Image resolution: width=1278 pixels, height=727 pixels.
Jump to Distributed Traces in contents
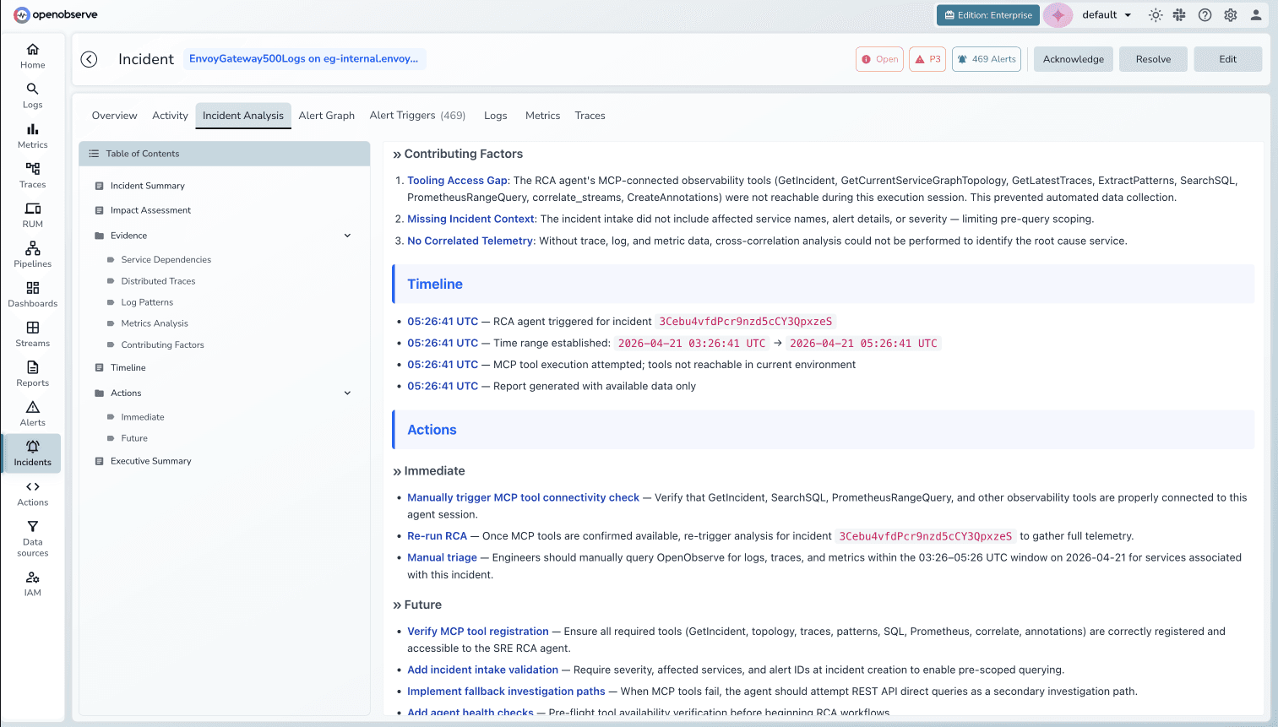(158, 281)
